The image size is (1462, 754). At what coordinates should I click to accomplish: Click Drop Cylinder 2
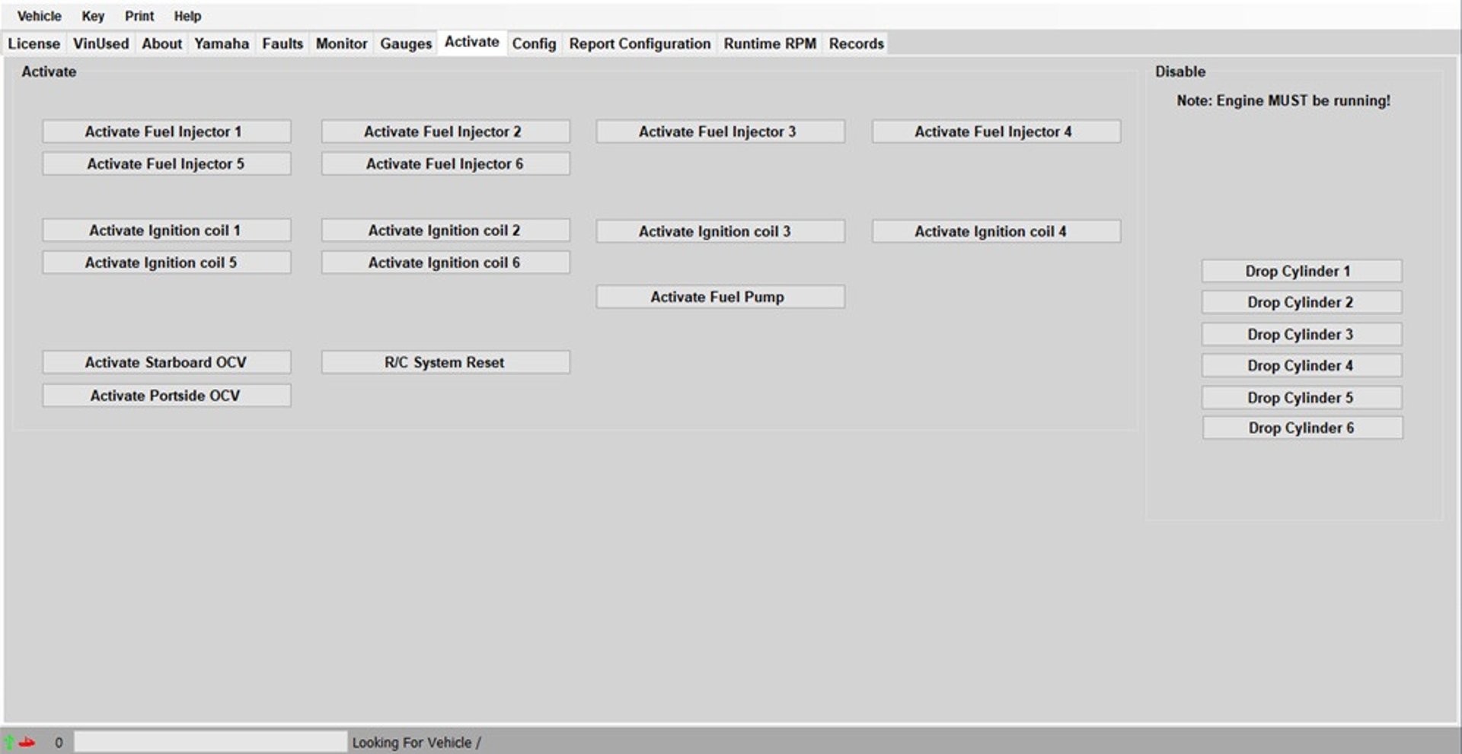click(x=1301, y=302)
